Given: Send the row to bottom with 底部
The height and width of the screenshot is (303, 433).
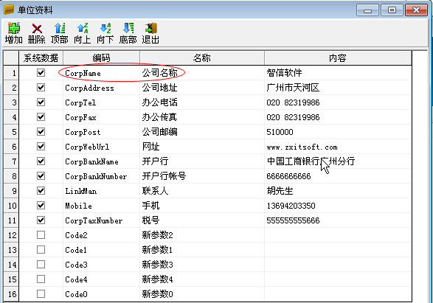Looking at the screenshot, I should coord(128,33).
